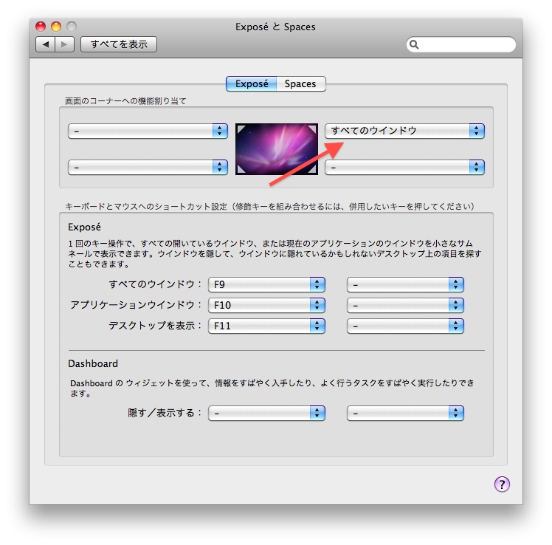Open the F10 keyboard shortcut dropdown

point(266,305)
